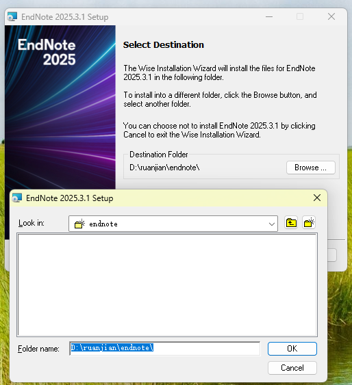The image size is (352, 385).
Task: Close the folder browse dialog
Action: pyautogui.click(x=317, y=198)
